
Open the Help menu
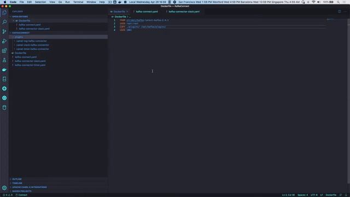[102, 2]
